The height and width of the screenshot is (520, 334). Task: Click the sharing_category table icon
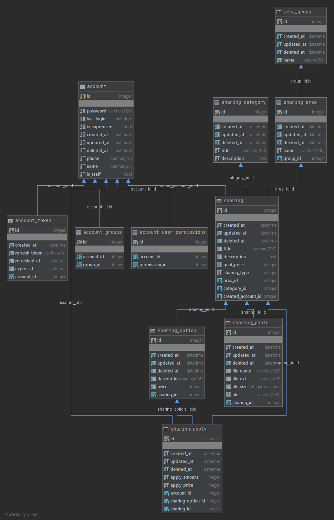point(217,102)
